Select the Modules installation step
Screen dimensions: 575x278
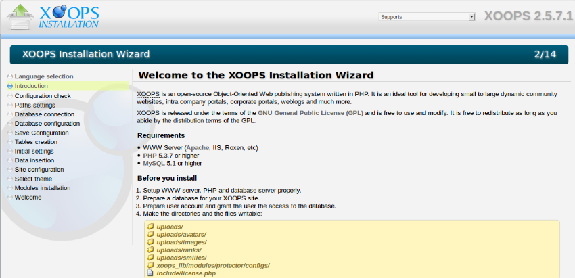[x=43, y=188]
